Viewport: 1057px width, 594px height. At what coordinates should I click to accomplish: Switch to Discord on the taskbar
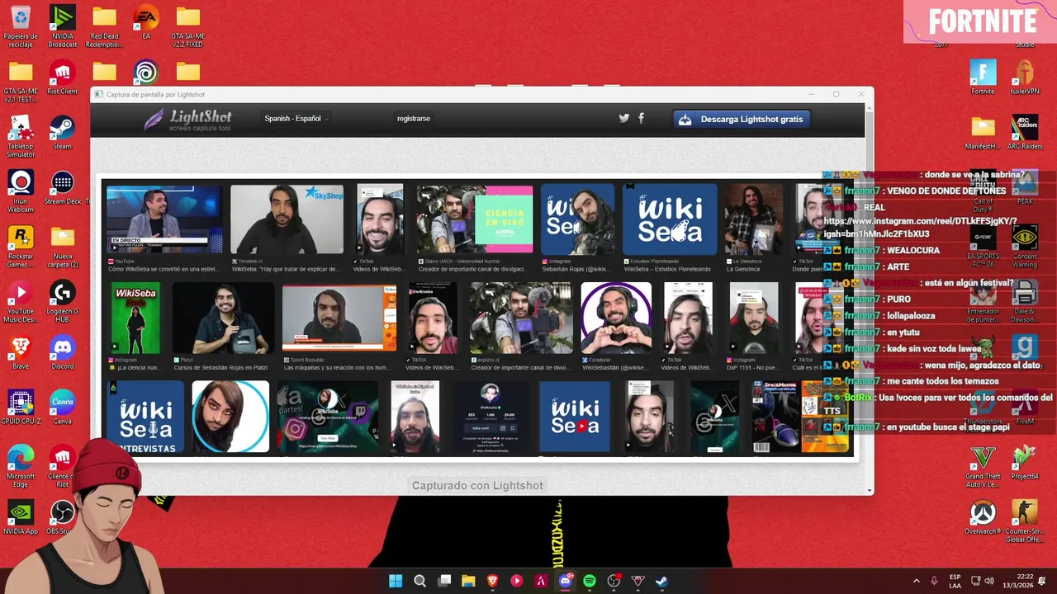point(566,581)
